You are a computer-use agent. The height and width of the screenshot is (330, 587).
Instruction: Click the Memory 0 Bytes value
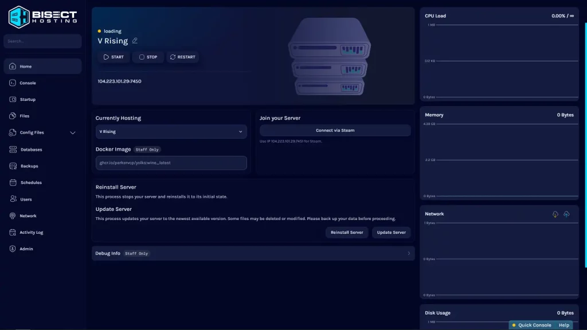(x=565, y=115)
